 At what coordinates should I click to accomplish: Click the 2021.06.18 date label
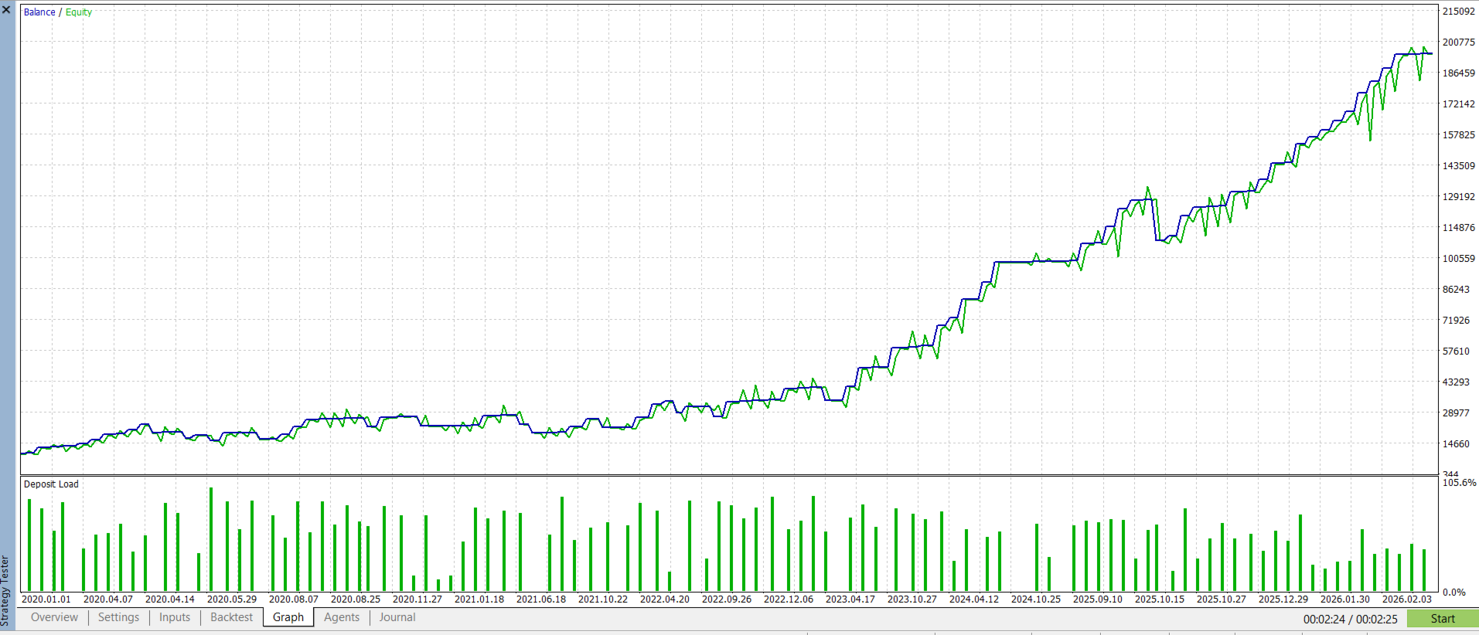(541, 599)
